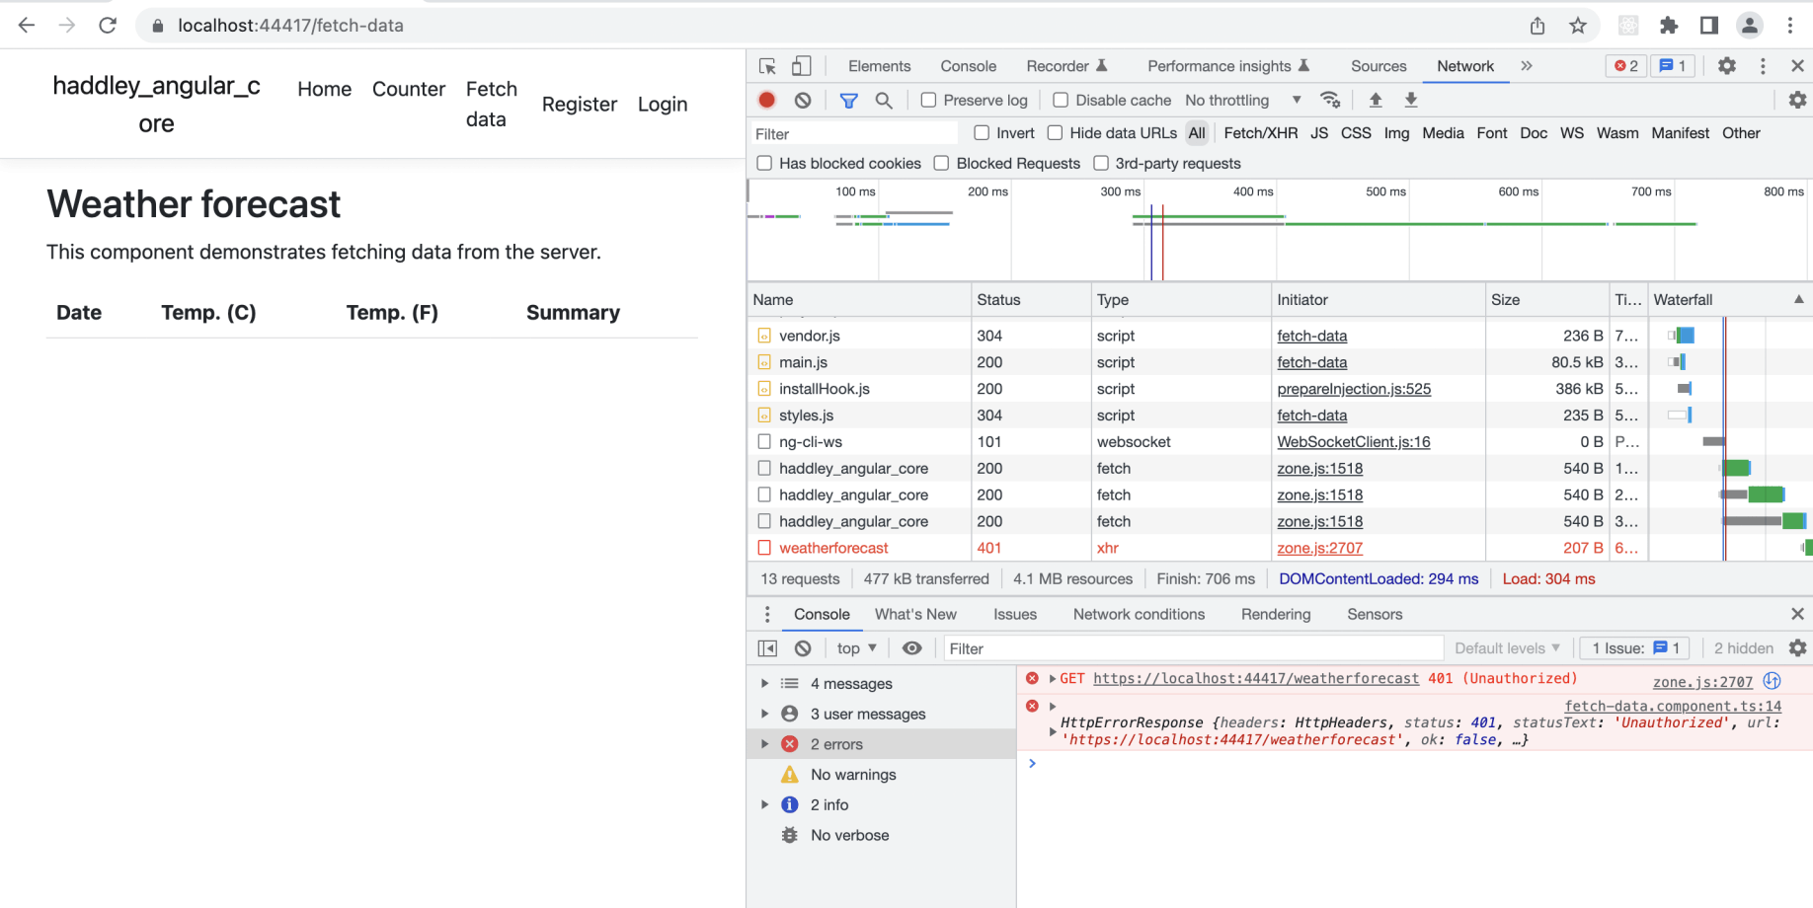Open the console live expression eye icon
This screenshot has height=908, width=1813.
tap(912, 648)
